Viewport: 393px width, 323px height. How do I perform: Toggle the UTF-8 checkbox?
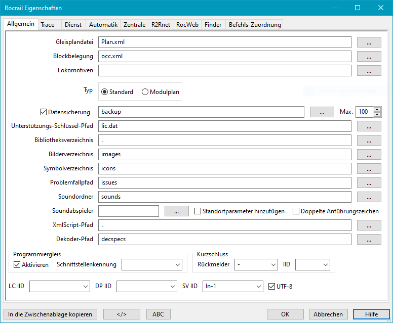tap(272, 287)
